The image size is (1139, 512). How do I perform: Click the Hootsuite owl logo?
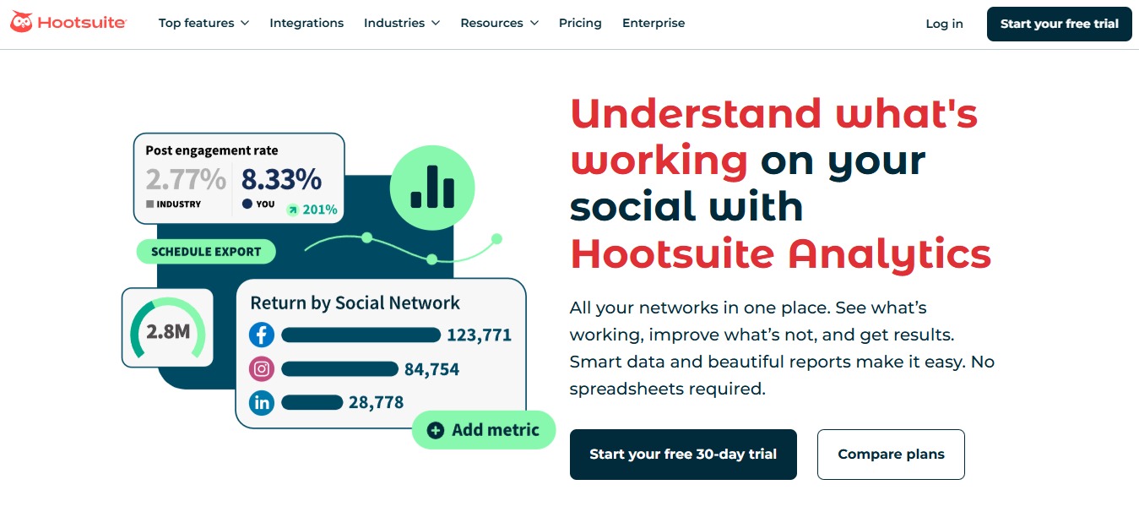click(19, 21)
